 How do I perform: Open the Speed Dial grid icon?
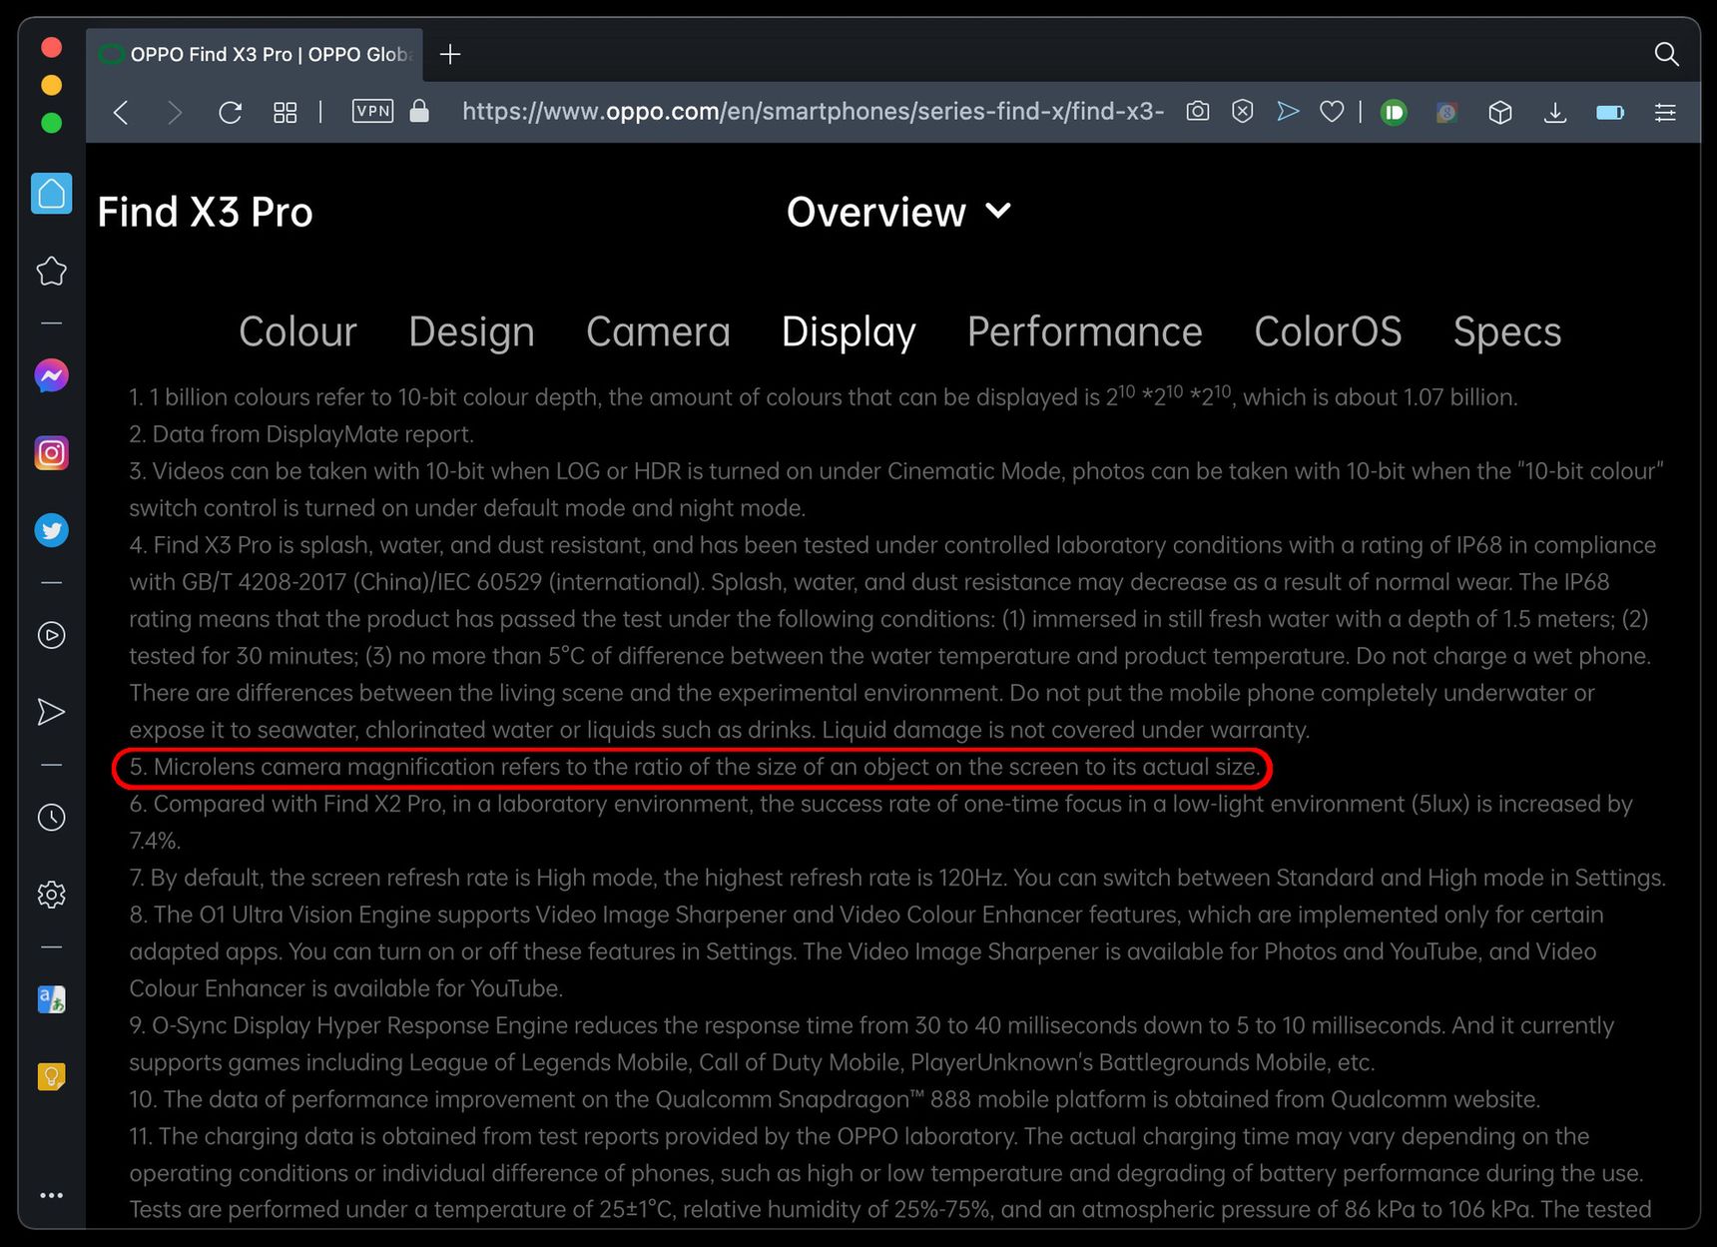coord(286,112)
